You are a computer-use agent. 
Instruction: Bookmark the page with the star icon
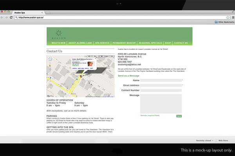pos(228,18)
